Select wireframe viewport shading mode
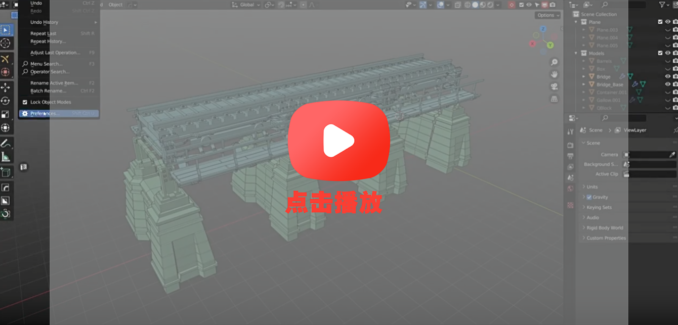This screenshot has height=325, width=678. (468, 5)
